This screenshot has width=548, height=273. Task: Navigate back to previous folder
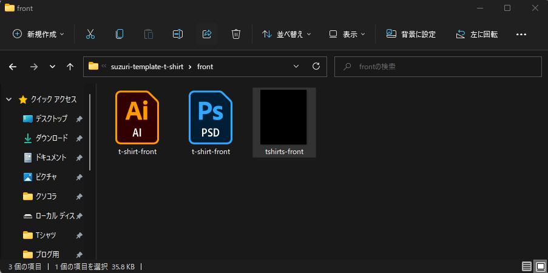pos(13,67)
